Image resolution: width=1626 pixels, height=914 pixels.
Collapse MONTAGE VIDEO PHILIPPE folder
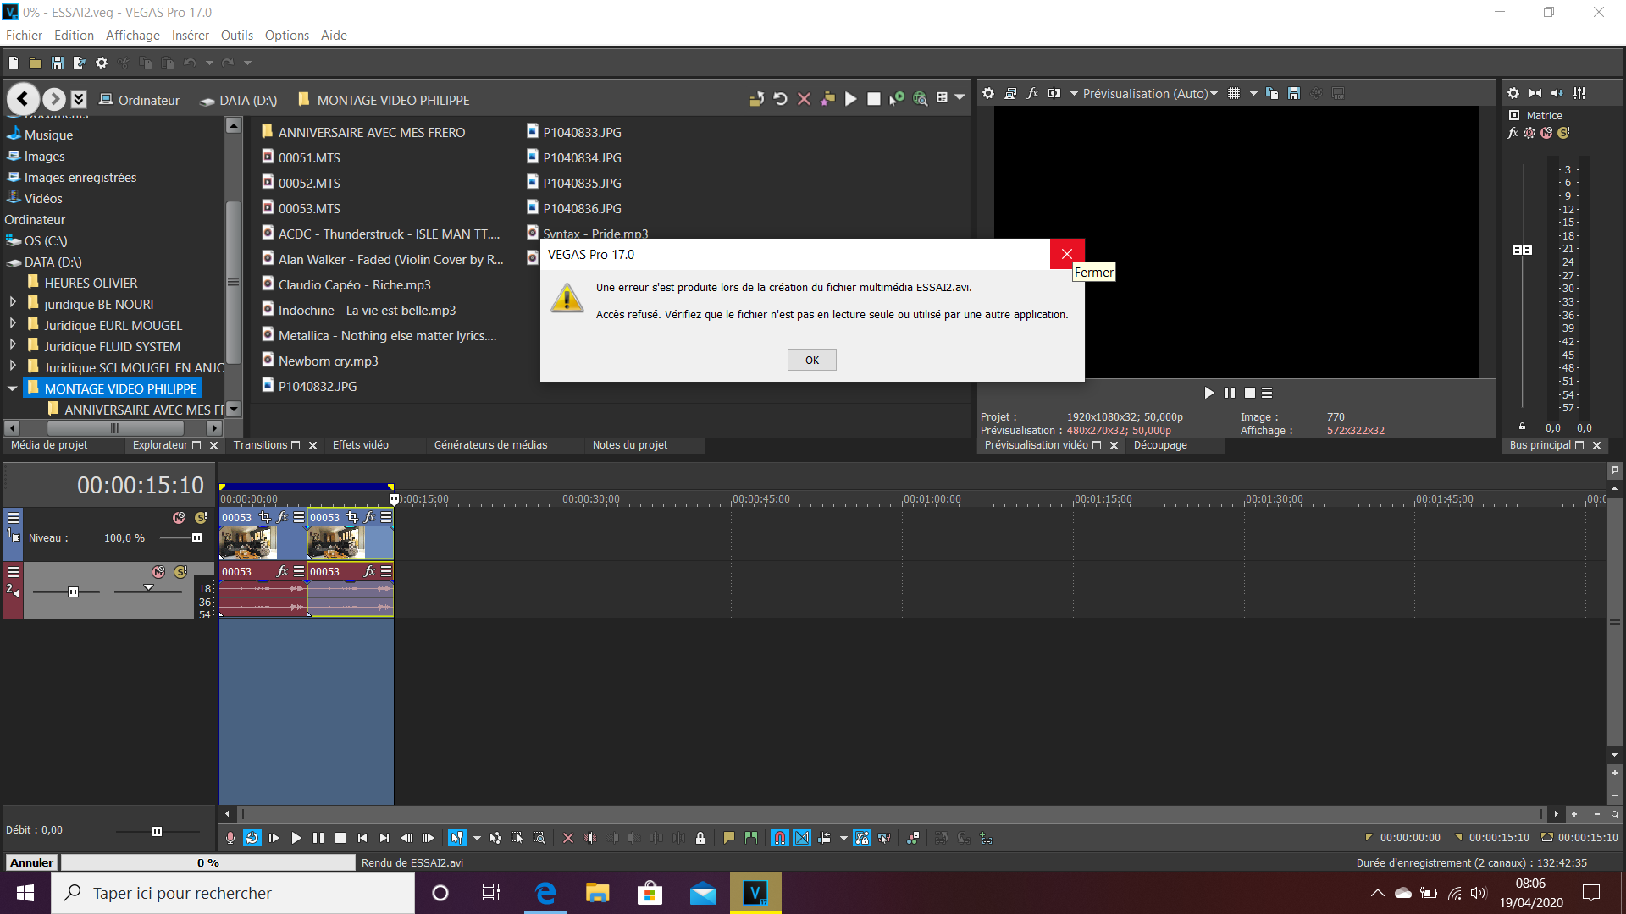[13, 388]
